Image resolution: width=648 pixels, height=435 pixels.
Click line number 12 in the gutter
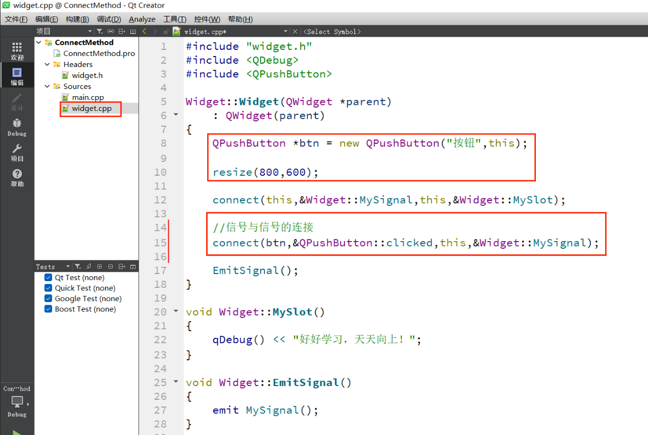[160, 200]
